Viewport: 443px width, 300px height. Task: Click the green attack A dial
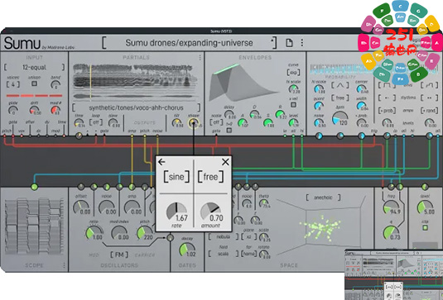pyautogui.click(x=242, y=122)
